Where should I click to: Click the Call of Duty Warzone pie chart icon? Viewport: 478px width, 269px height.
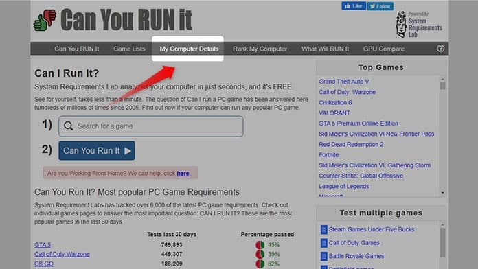260,254
